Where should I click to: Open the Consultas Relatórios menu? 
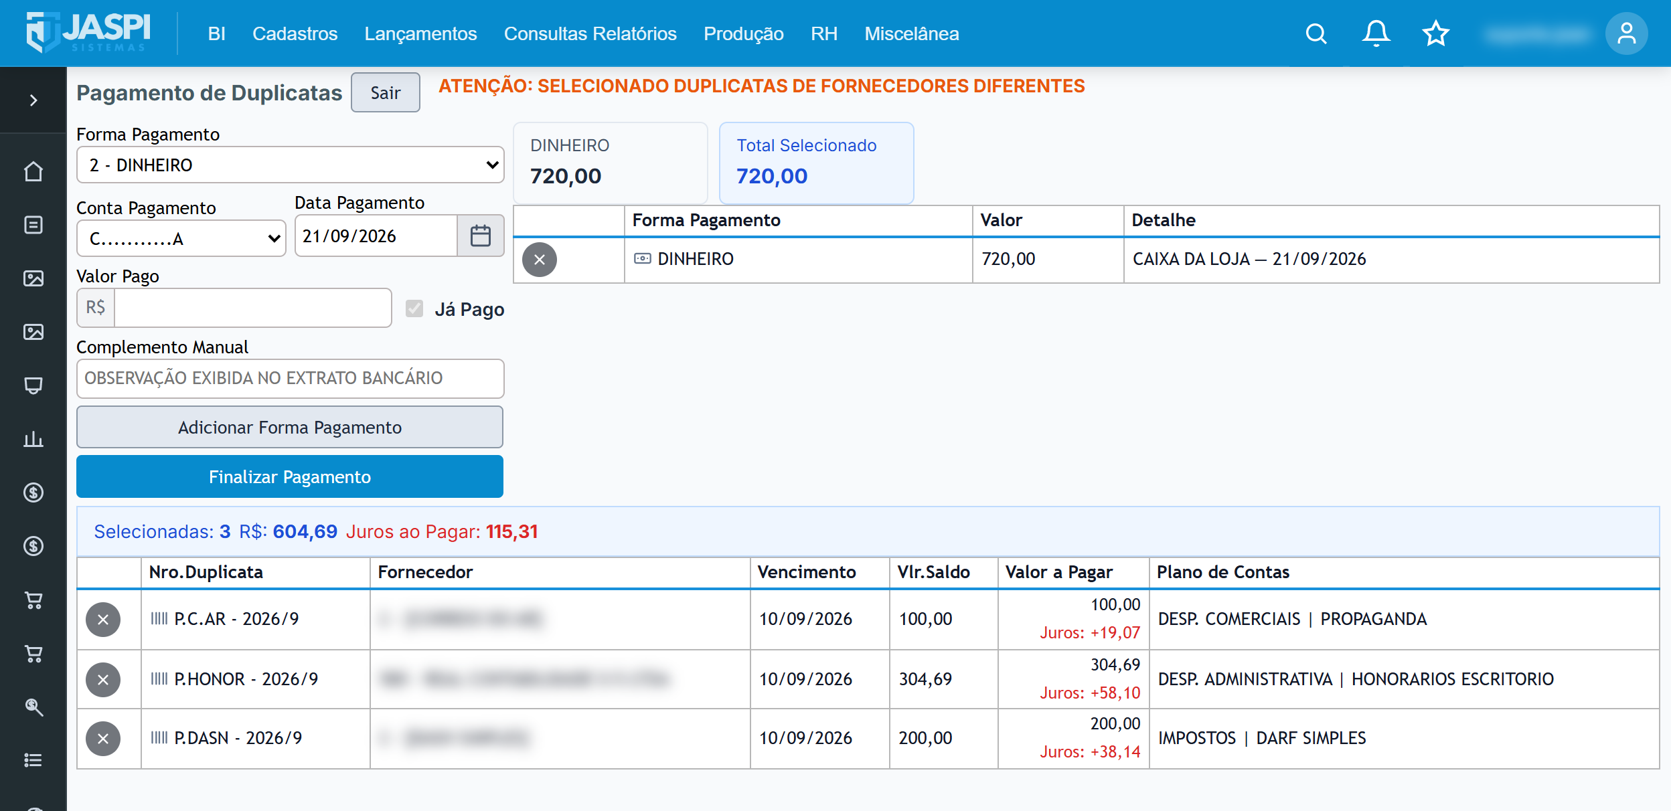click(x=590, y=33)
